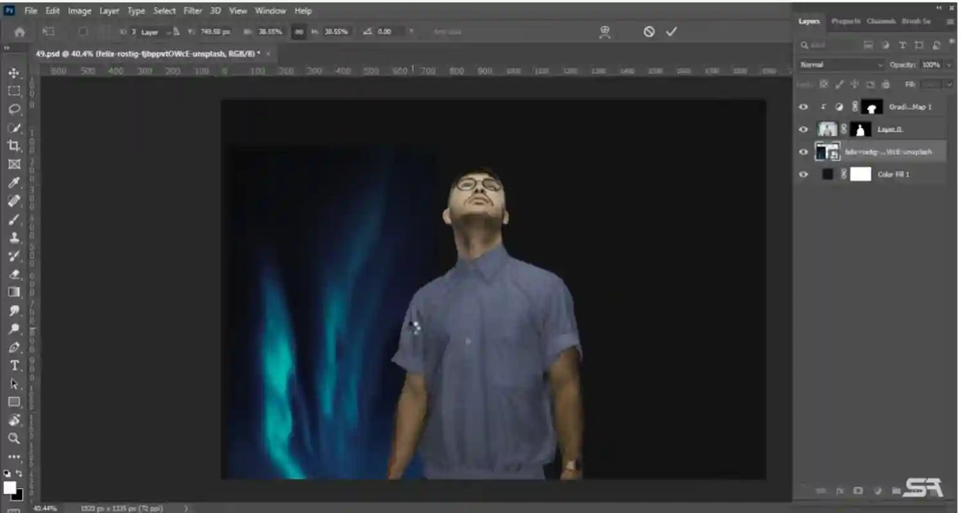962x513 pixels.
Task: Toggle type layer filter in Layers panel
Action: (x=902, y=45)
